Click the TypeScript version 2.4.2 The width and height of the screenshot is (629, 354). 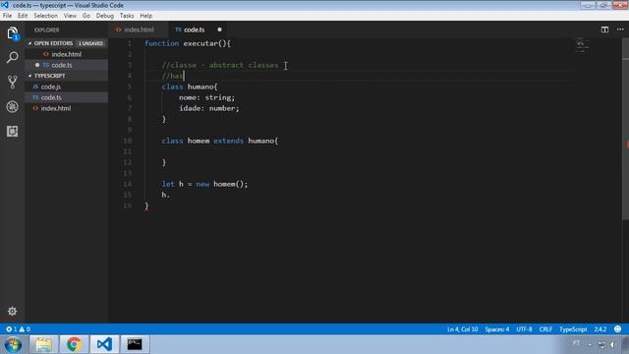(600, 329)
